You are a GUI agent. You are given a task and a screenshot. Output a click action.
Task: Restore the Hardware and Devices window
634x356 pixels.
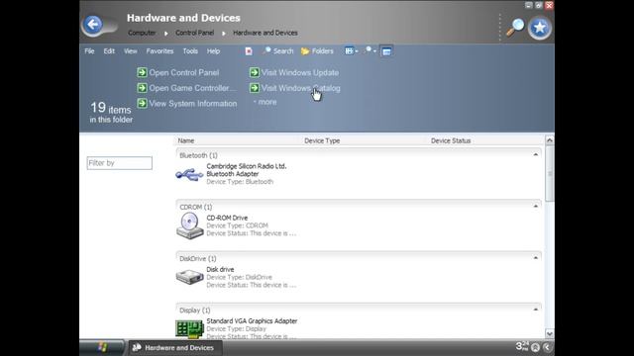[x=539, y=5]
